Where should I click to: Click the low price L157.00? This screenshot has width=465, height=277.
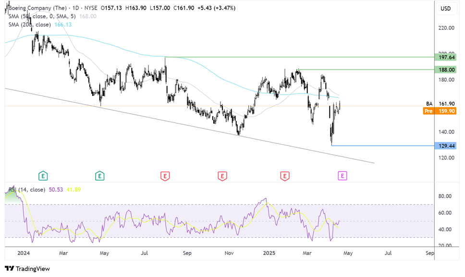[x=160, y=8]
